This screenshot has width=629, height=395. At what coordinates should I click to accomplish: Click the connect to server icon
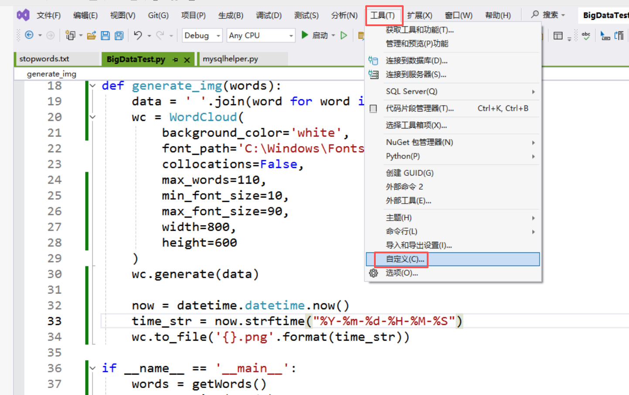(373, 75)
